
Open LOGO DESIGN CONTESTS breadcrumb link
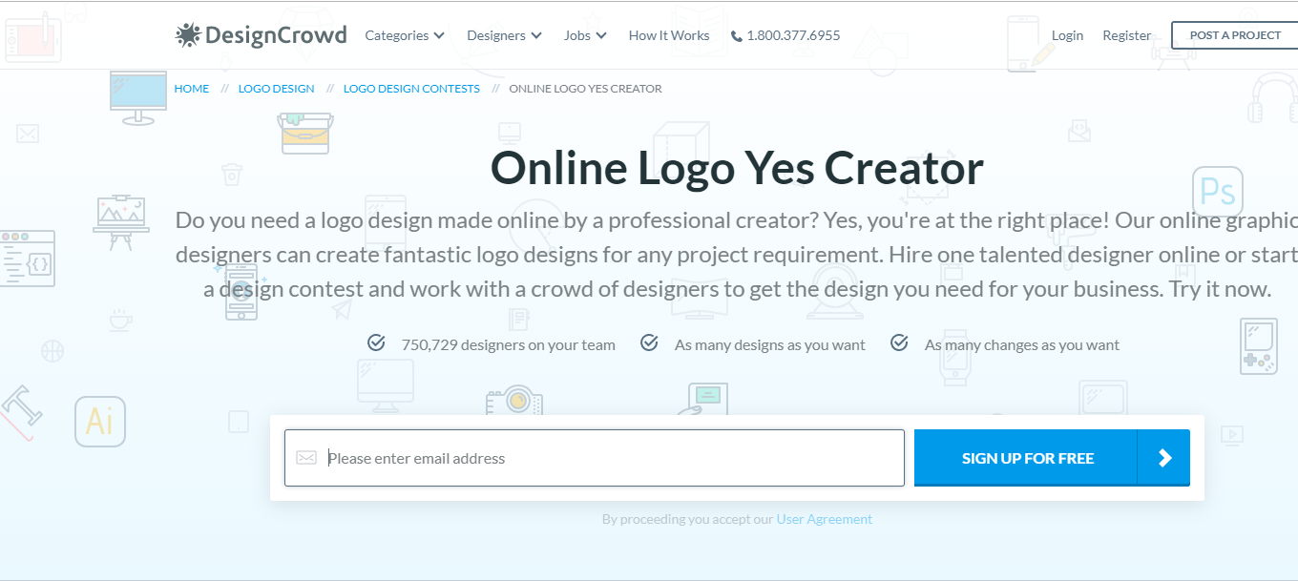(x=411, y=89)
